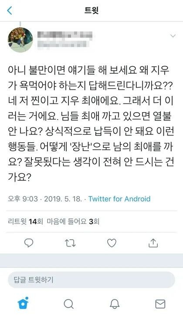Open the Search tab magnifier icon
This screenshot has width=183, height=316.
click(68, 304)
